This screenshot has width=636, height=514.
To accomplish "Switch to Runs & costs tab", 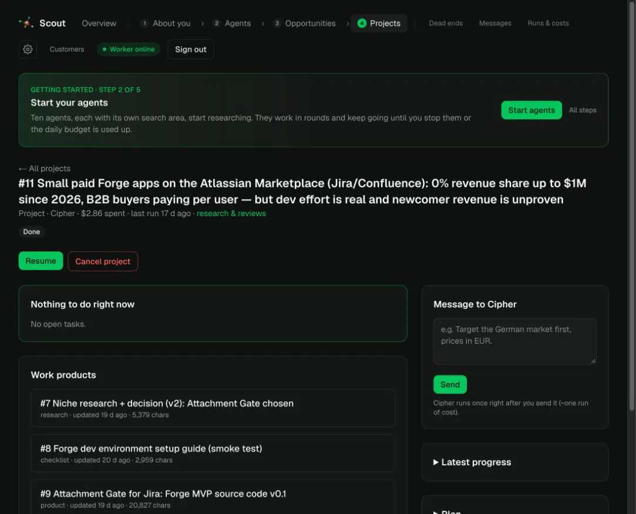I will tap(548, 23).
